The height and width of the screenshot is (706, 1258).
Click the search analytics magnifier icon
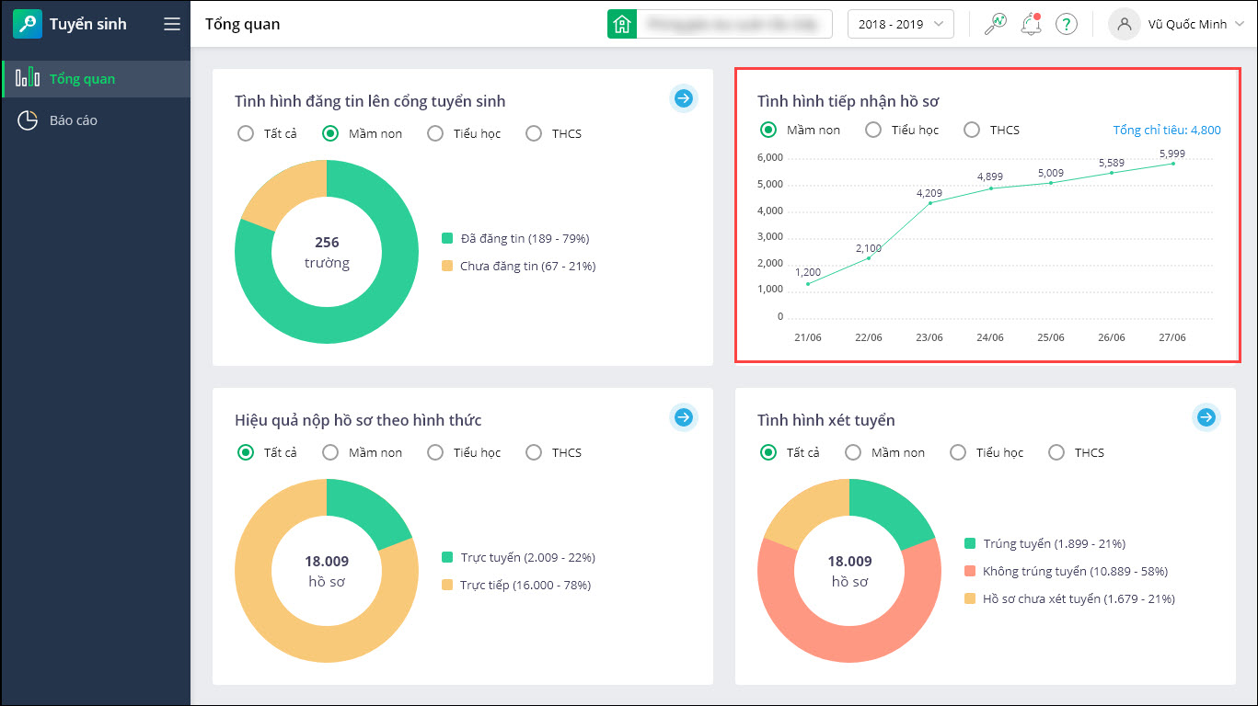tap(995, 24)
